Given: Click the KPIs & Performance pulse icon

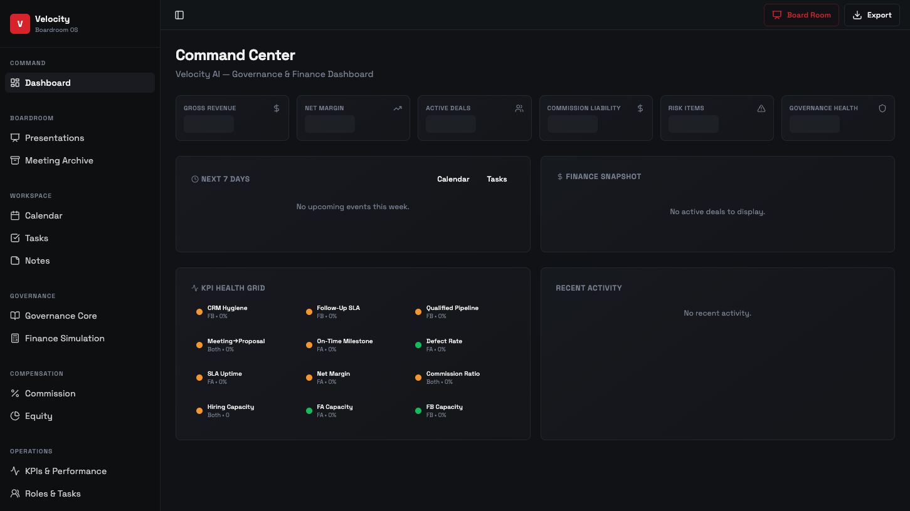Looking at the screenshot, I should tap(15, 471).
